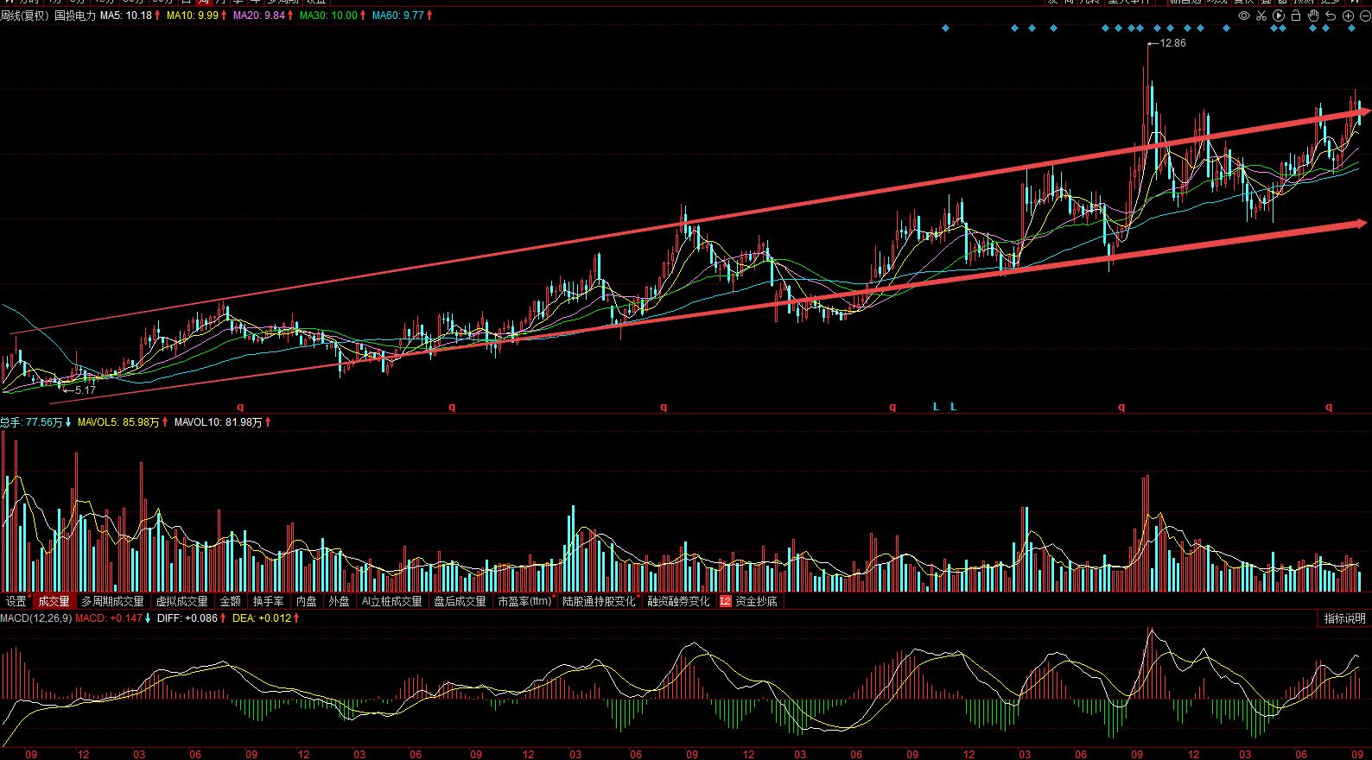This screenshot has width=1372, height=760.
Task: Select the 内盘 tab
Action: [307, 601]
